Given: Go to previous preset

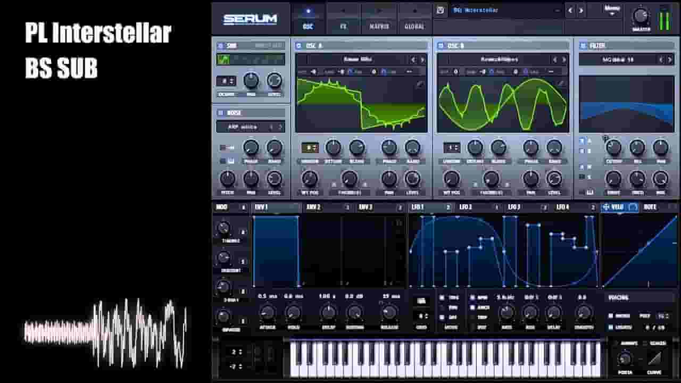Looking at the screenshot, I should coord(570,10).
